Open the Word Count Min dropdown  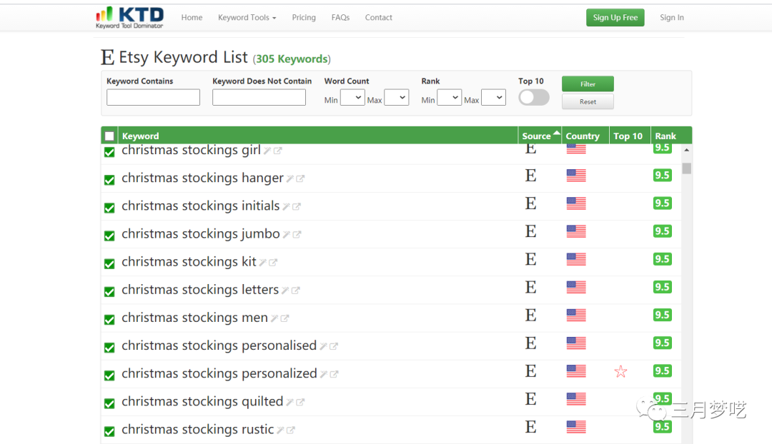(352, 98)
